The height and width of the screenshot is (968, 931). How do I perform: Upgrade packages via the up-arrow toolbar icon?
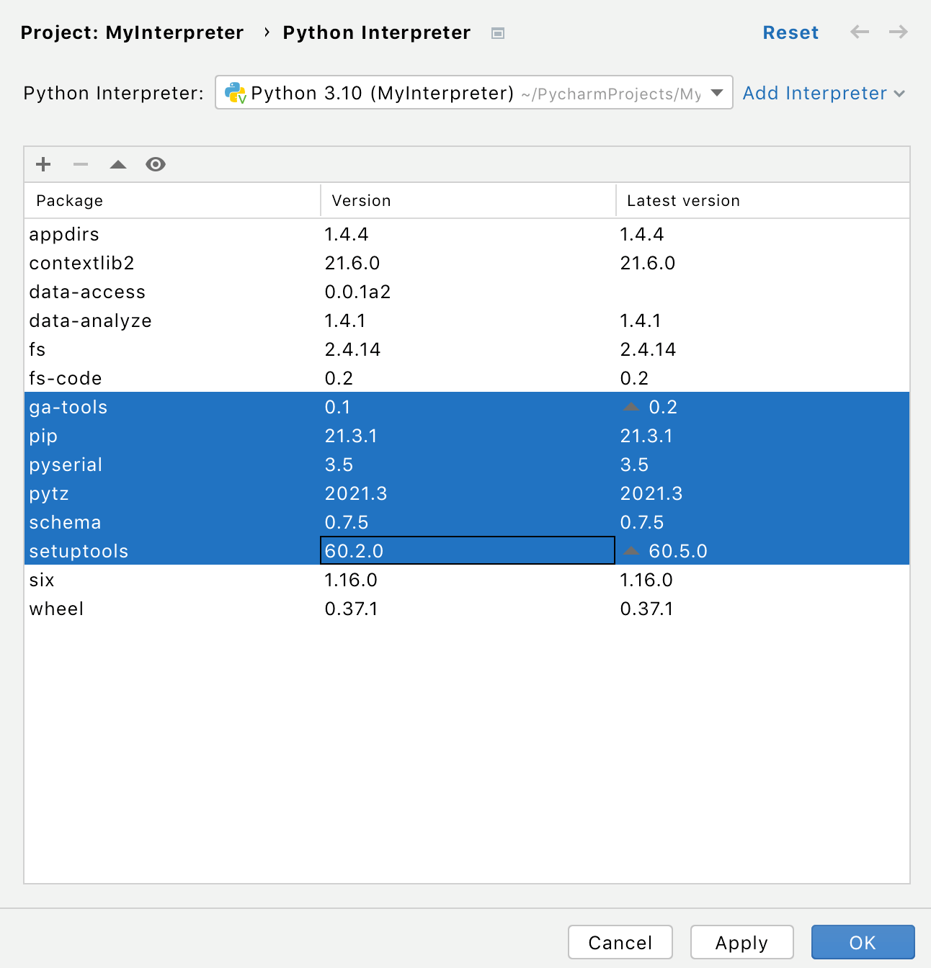117,164
